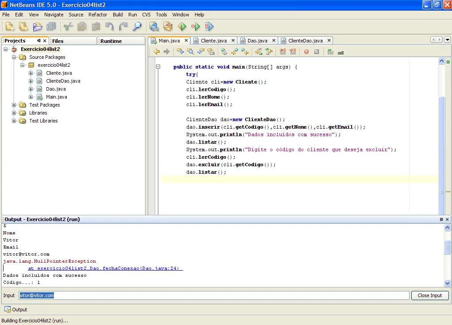The image size is (452, 325).
Task: Click the Input text field
Action: [214, 295]
